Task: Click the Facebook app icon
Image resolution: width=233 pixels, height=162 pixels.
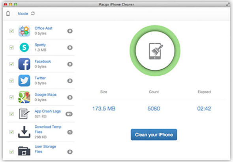Action: pyautogui.click(x=24, y=64)
